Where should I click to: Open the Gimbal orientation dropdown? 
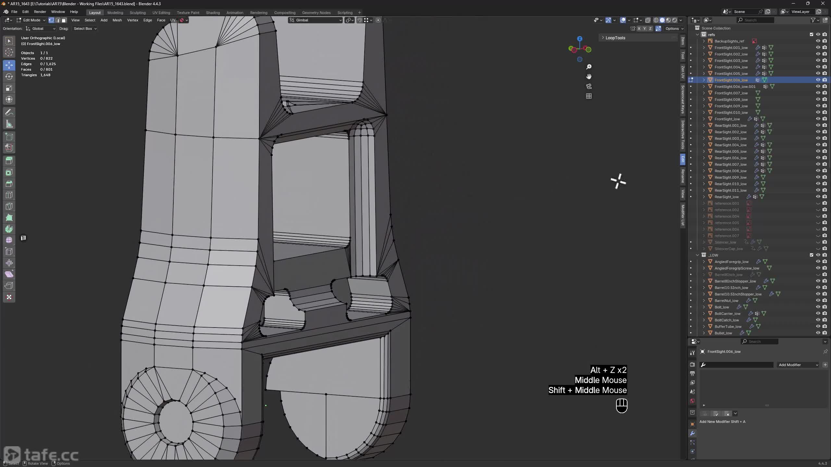tap(316, 20)
